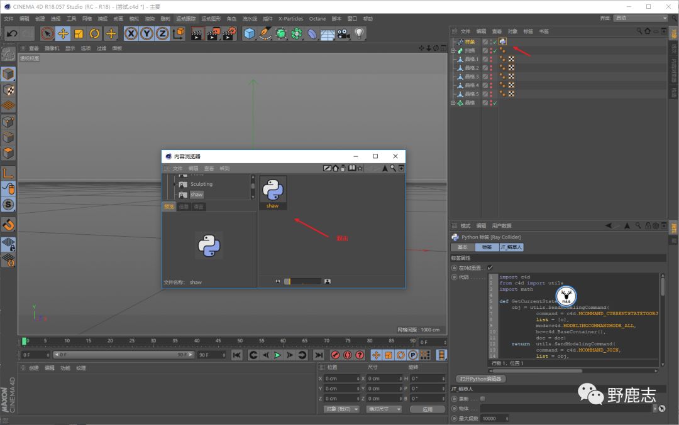Toggle the Y axis lock

(x=146, y=33)
